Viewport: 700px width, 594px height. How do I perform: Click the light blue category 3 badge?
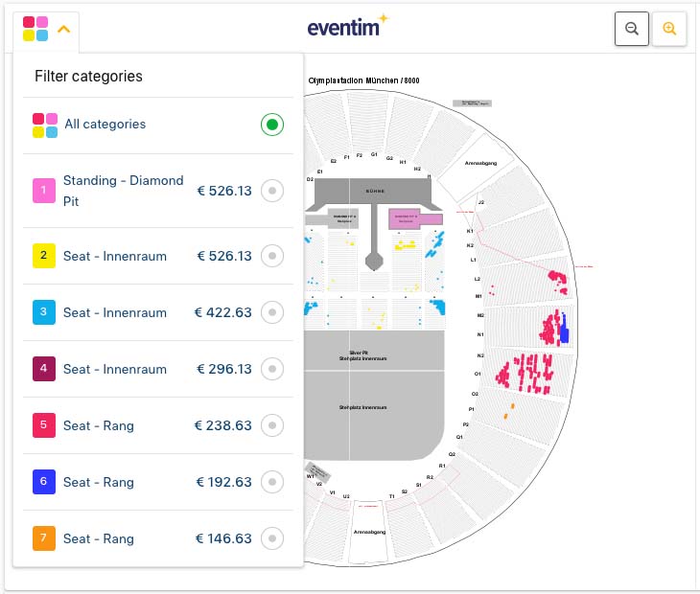pyautogui.click(x=44, y=312)
